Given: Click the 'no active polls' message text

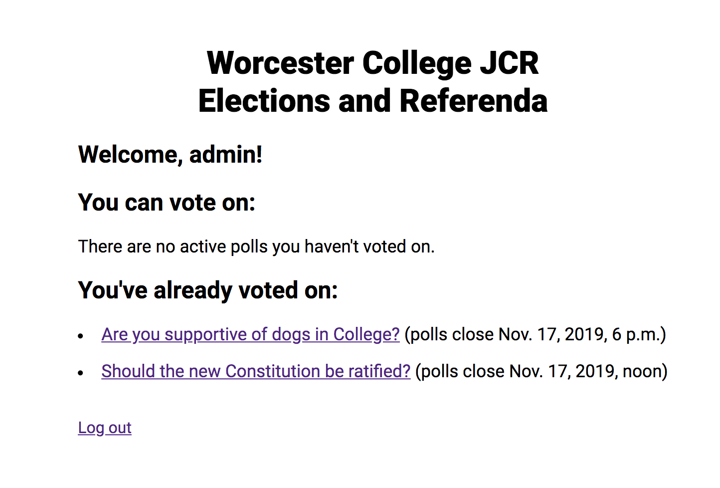Looking at the screenshot, I should [x=256, y=246].
